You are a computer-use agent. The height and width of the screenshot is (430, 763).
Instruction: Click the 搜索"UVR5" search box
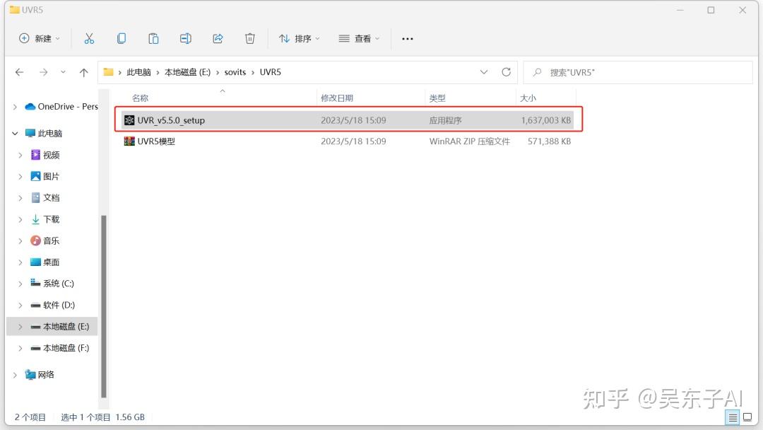click(638, 72)
